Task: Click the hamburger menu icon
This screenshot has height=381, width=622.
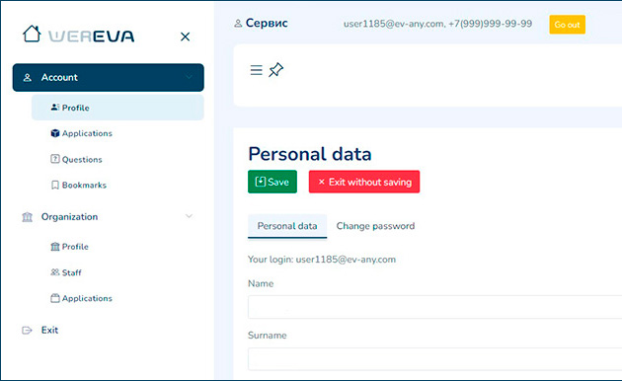Action: tap(257, 70)
